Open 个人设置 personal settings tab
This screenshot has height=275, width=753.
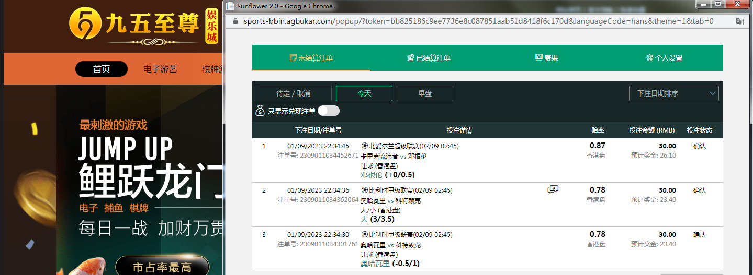(x=664, y=58)
